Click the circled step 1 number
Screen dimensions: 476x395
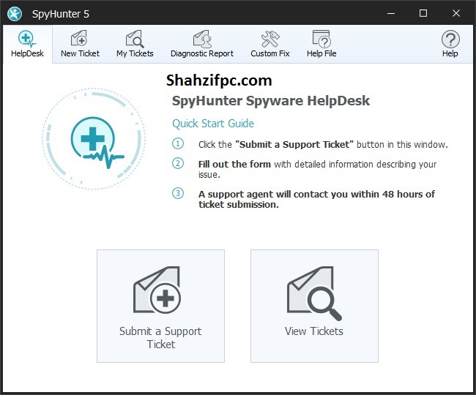point(178,144)
